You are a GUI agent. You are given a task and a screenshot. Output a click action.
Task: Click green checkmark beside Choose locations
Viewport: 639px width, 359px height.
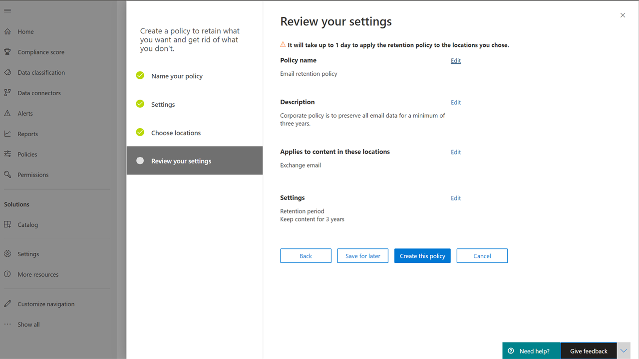(140, 133)
